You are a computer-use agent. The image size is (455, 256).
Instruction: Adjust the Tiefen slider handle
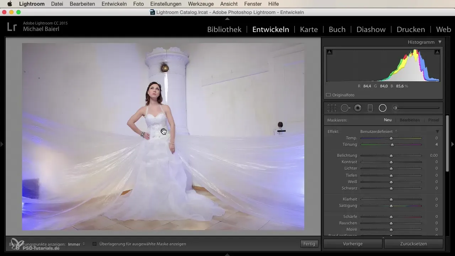point(391,176)
